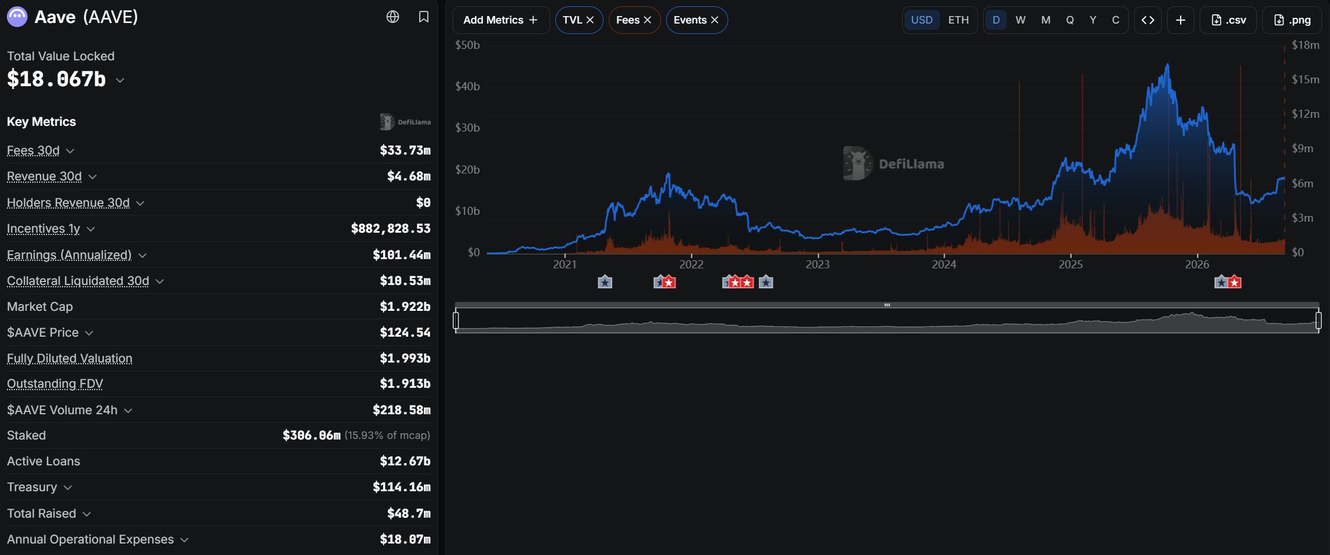The image size is (1330, 555).
Task: Click the $882,828.53 incentives value
Action: click(x=391, y=229)
